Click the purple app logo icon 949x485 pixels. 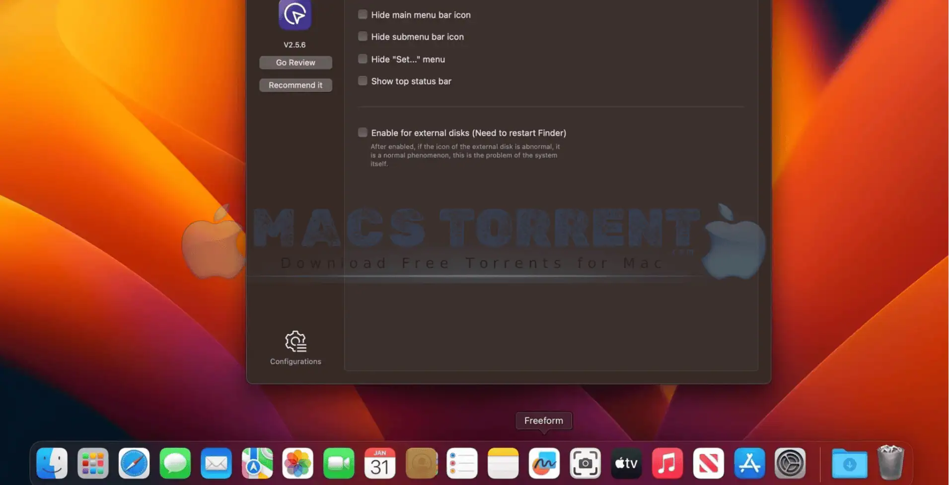click(x=295, y=14)
